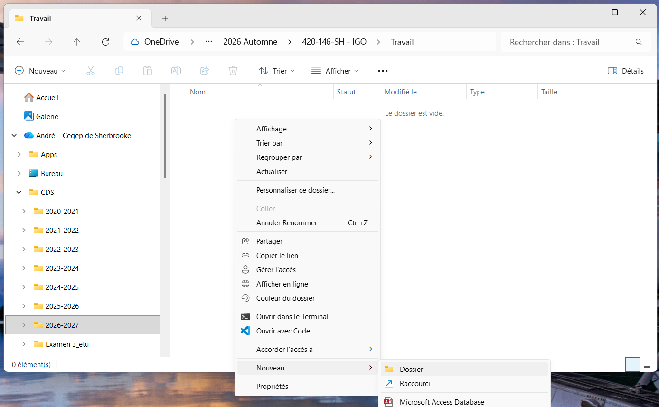Open the Afficher dropdown
The width and height of the screenshot is (659, 407).
click(335, 71)
